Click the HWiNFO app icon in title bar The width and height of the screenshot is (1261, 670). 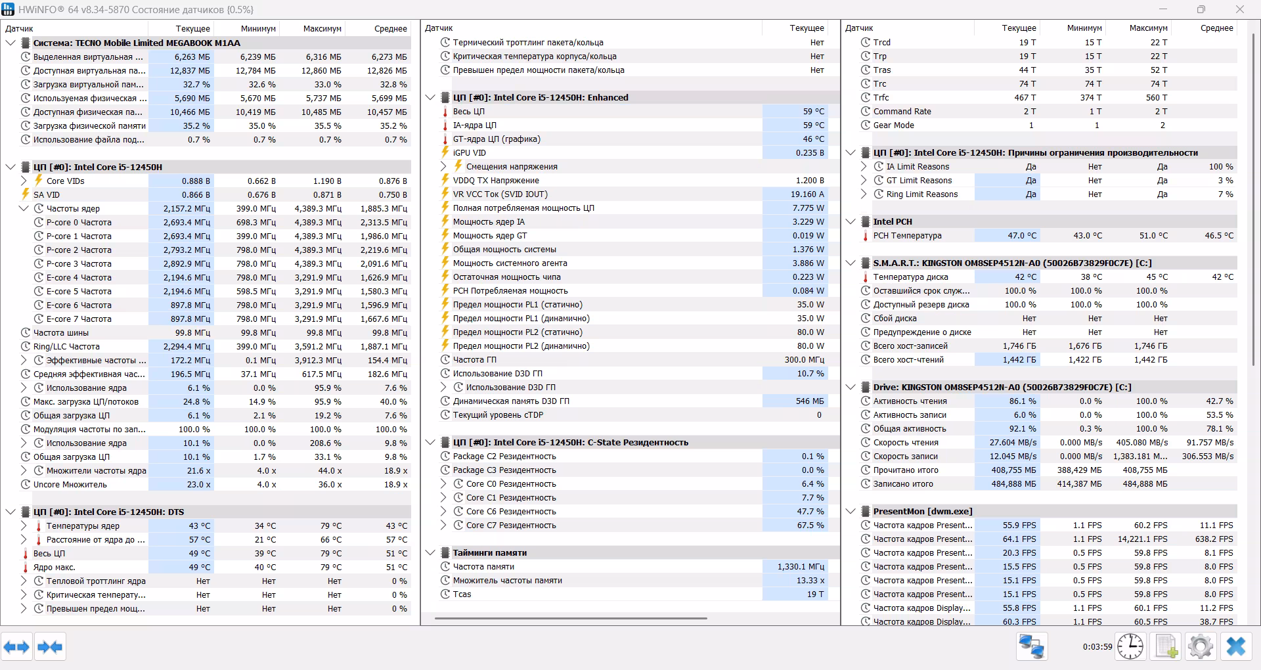[8, 9]
